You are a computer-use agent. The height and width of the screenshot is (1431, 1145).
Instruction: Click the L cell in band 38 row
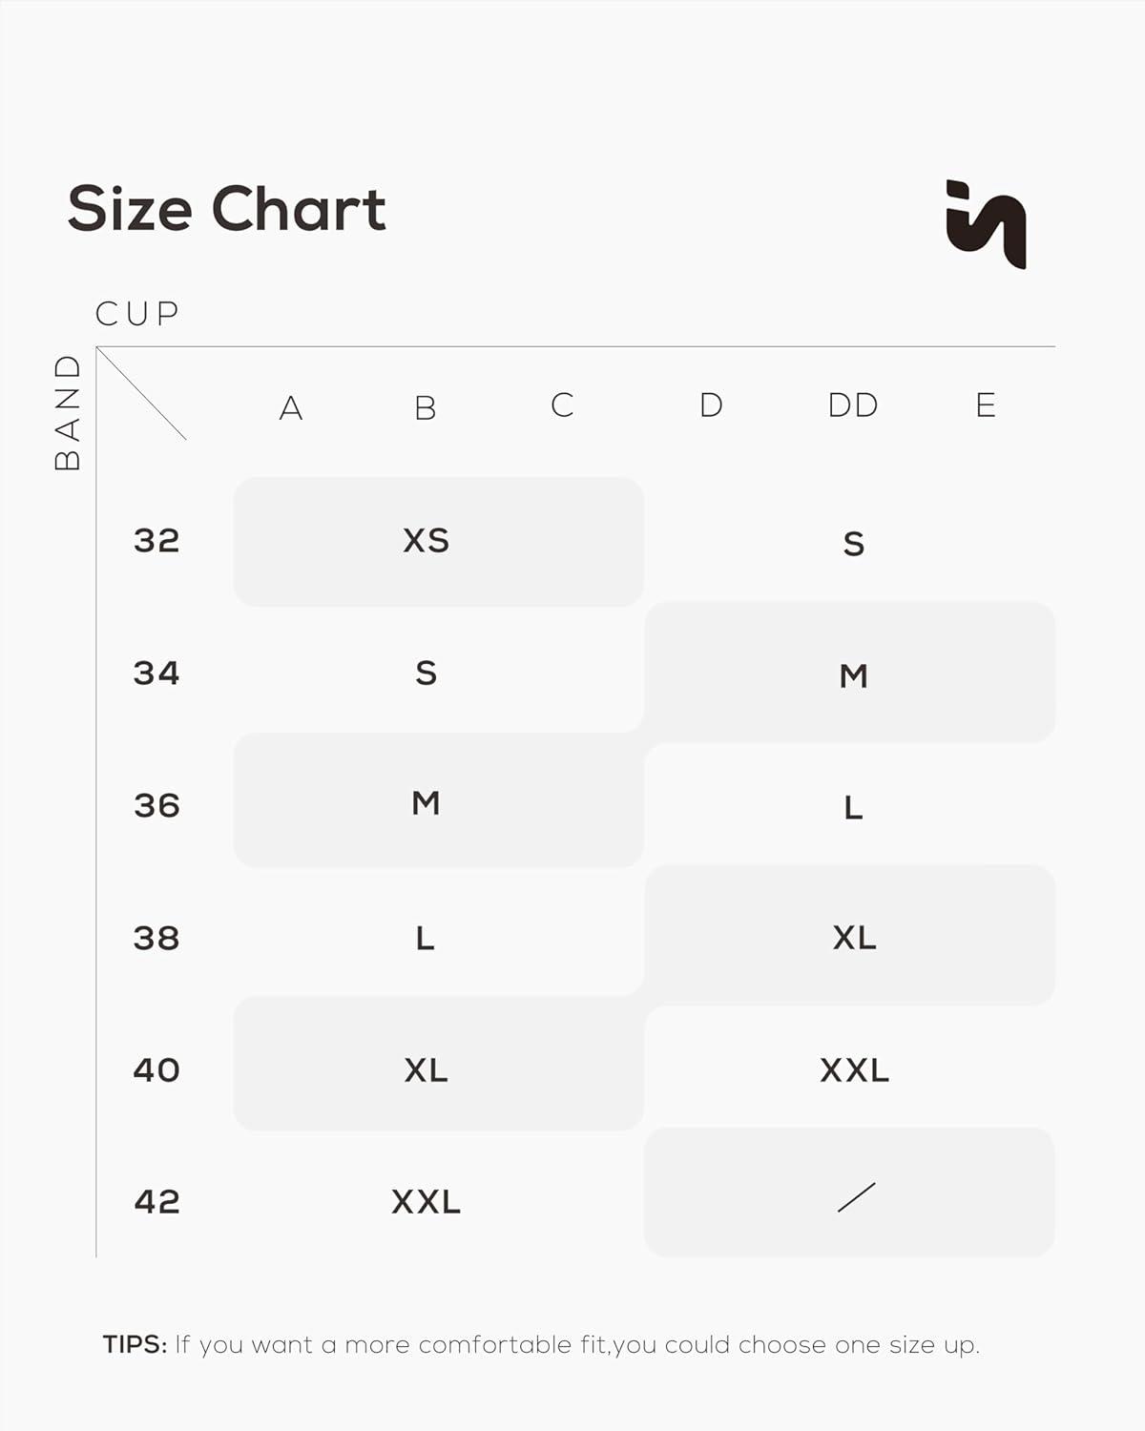[426, 939]
